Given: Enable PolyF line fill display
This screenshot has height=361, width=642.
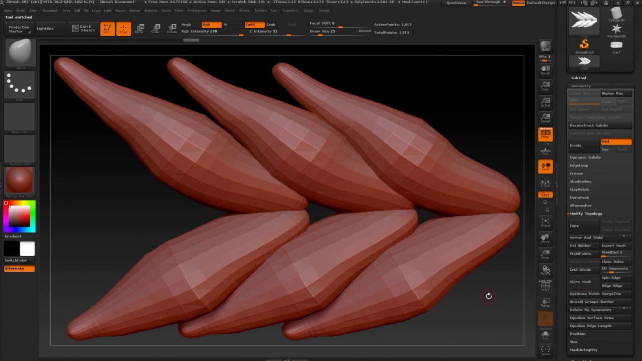Looking at the screenshot, I should pos(545,286).
